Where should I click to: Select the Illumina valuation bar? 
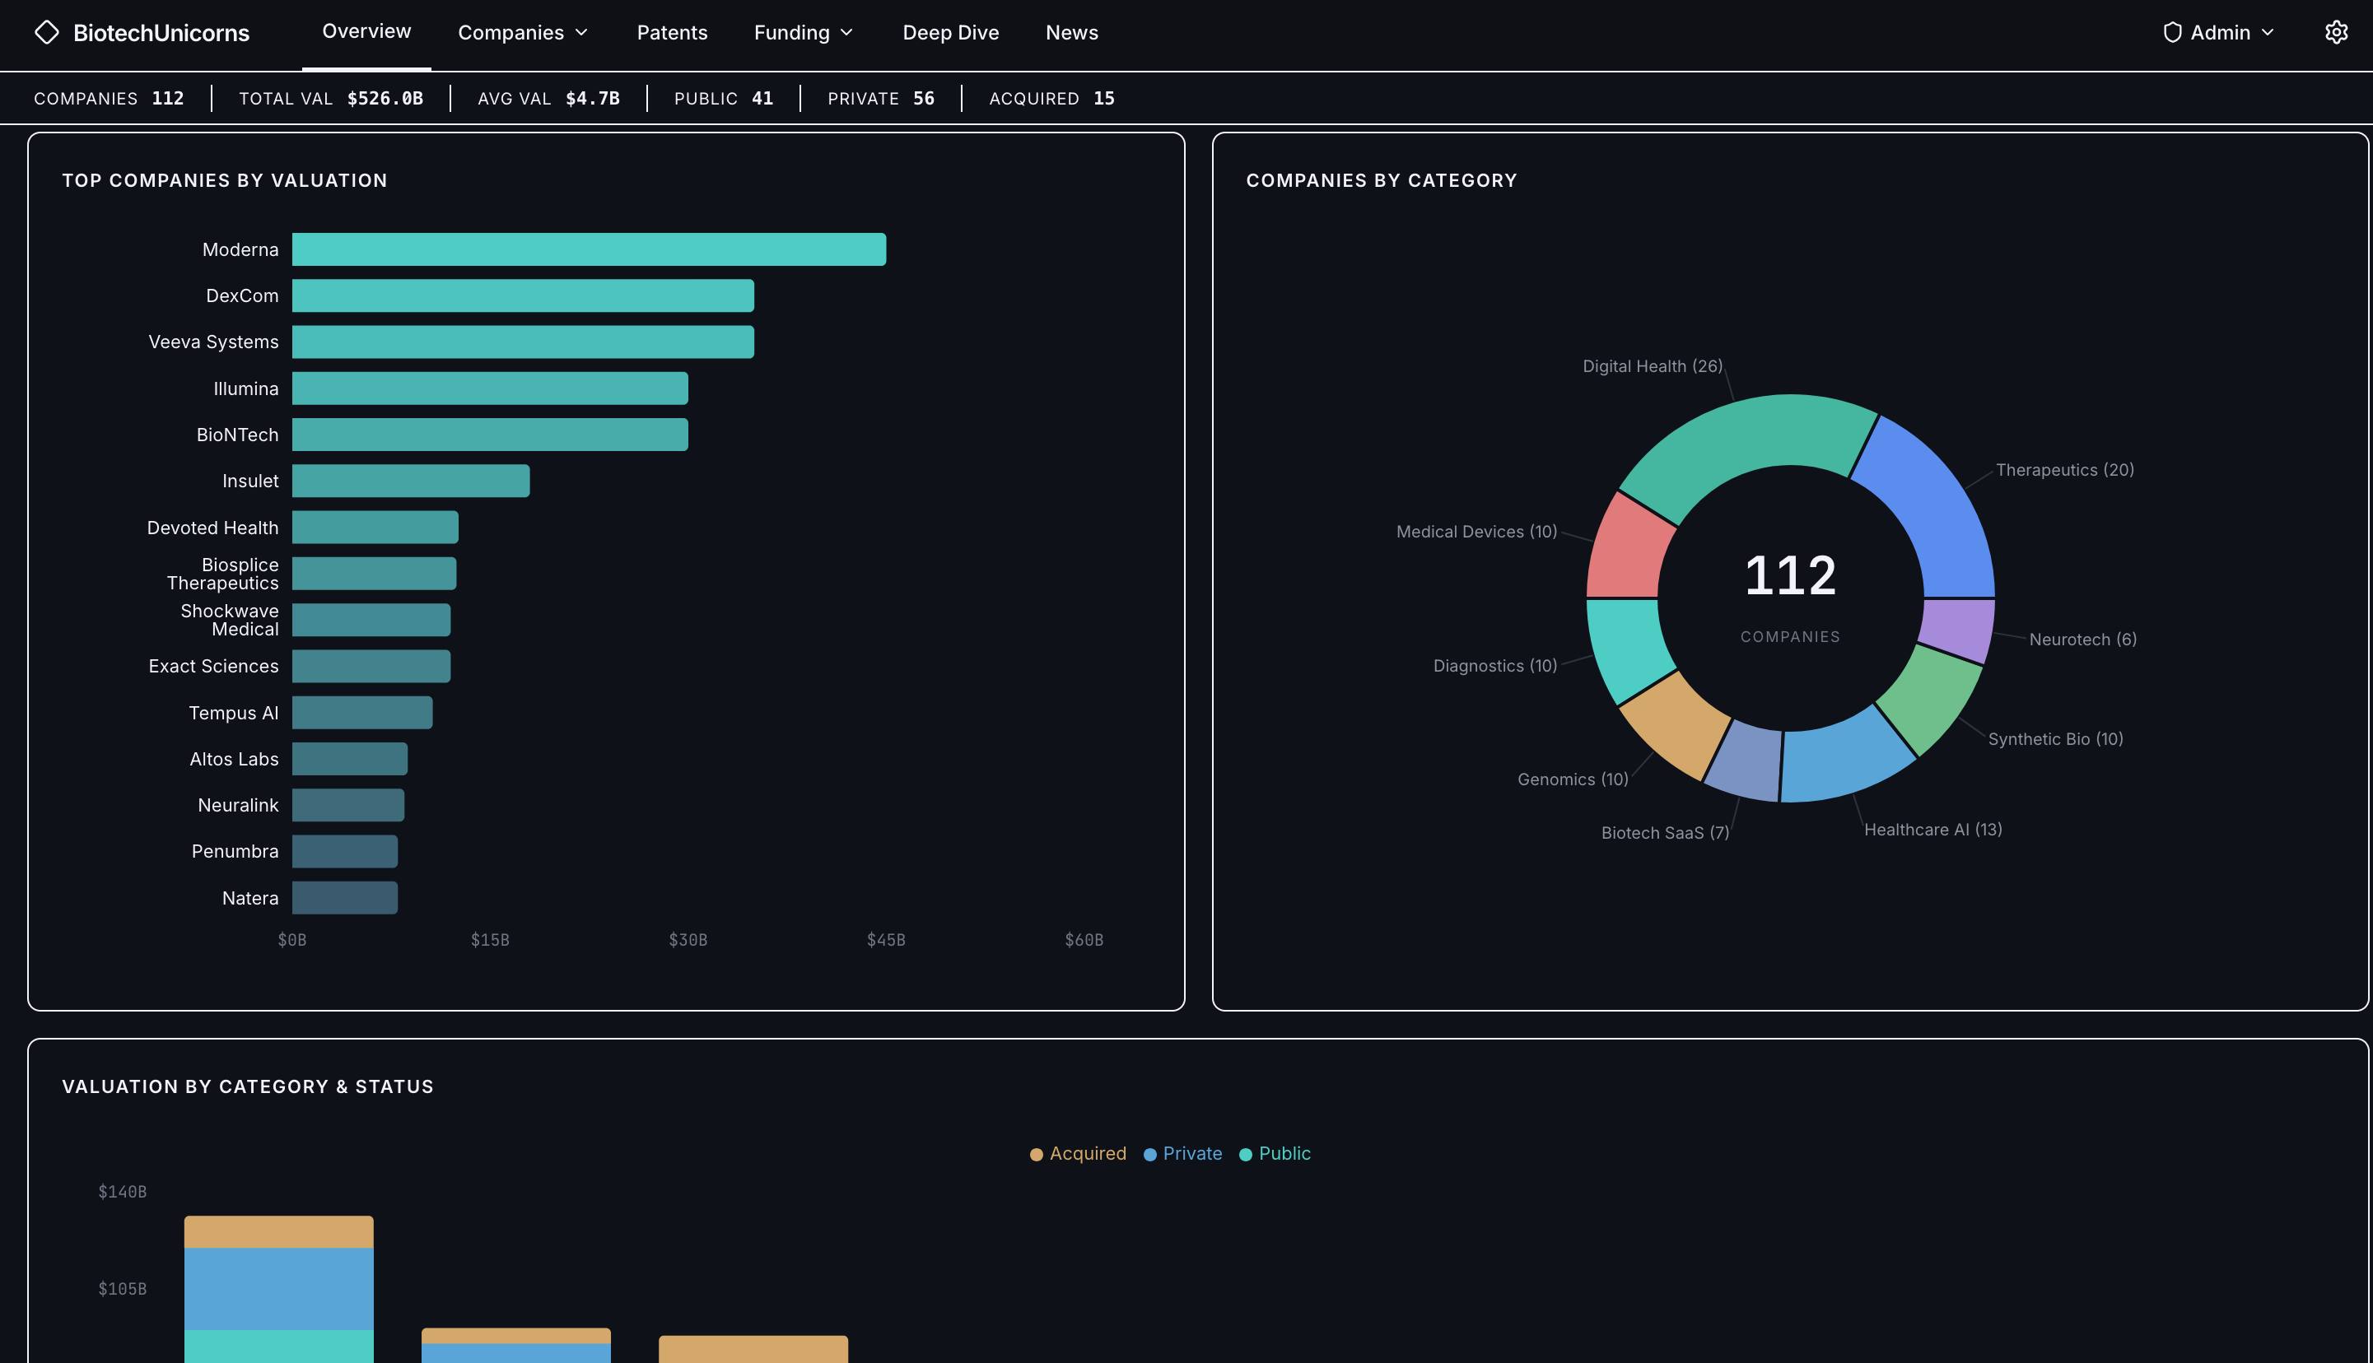tap(490, 388)
